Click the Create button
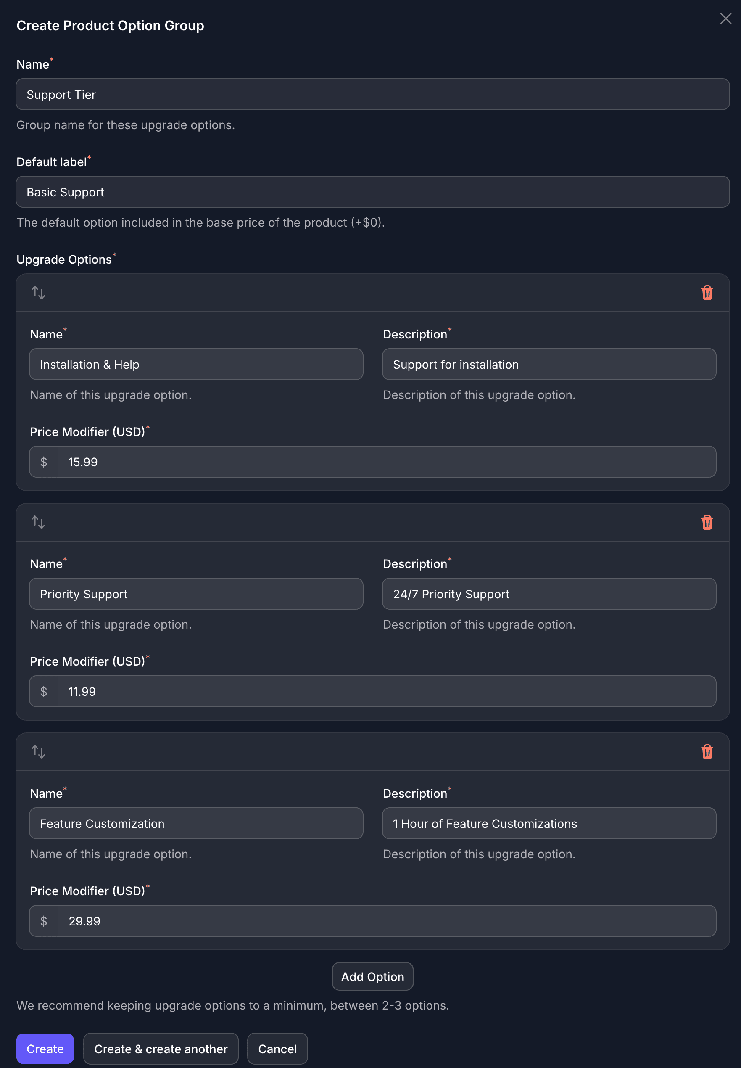741x1068 pixels. [45, 1049]
